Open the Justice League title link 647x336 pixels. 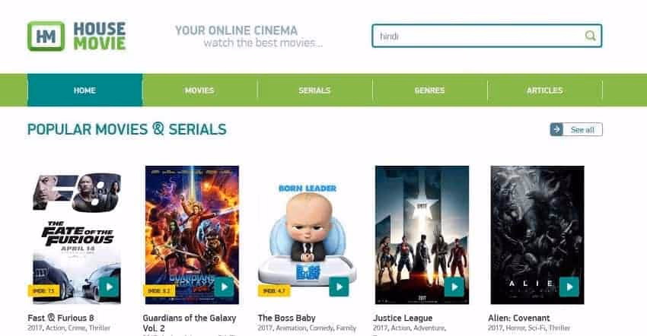[x=403, y=318]
